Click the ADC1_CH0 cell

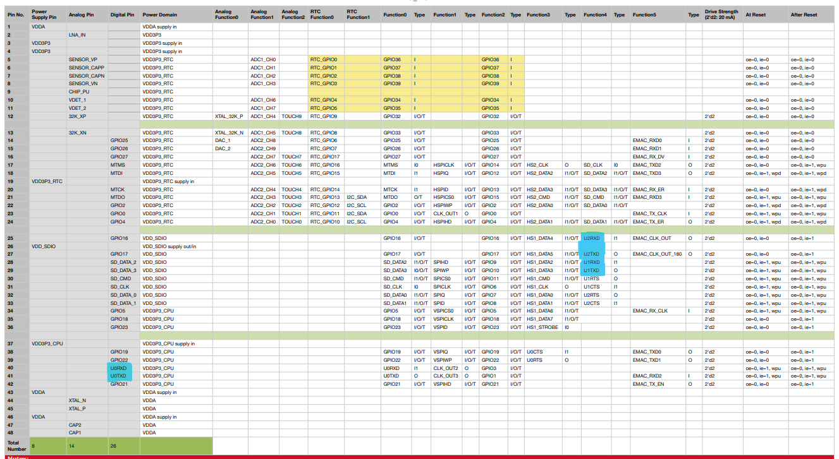264,59
